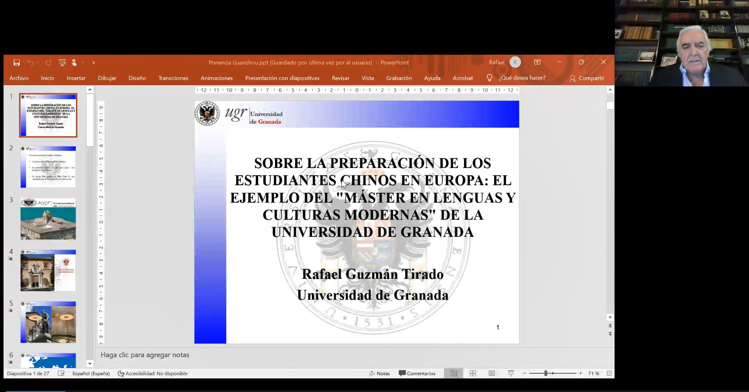Fit slide to current window icon
The height and width of the screenshot is (392, 749).
point(609,373)
